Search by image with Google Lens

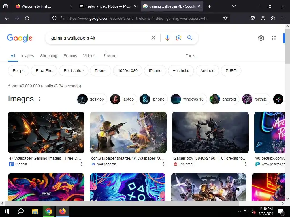point(178,38)
